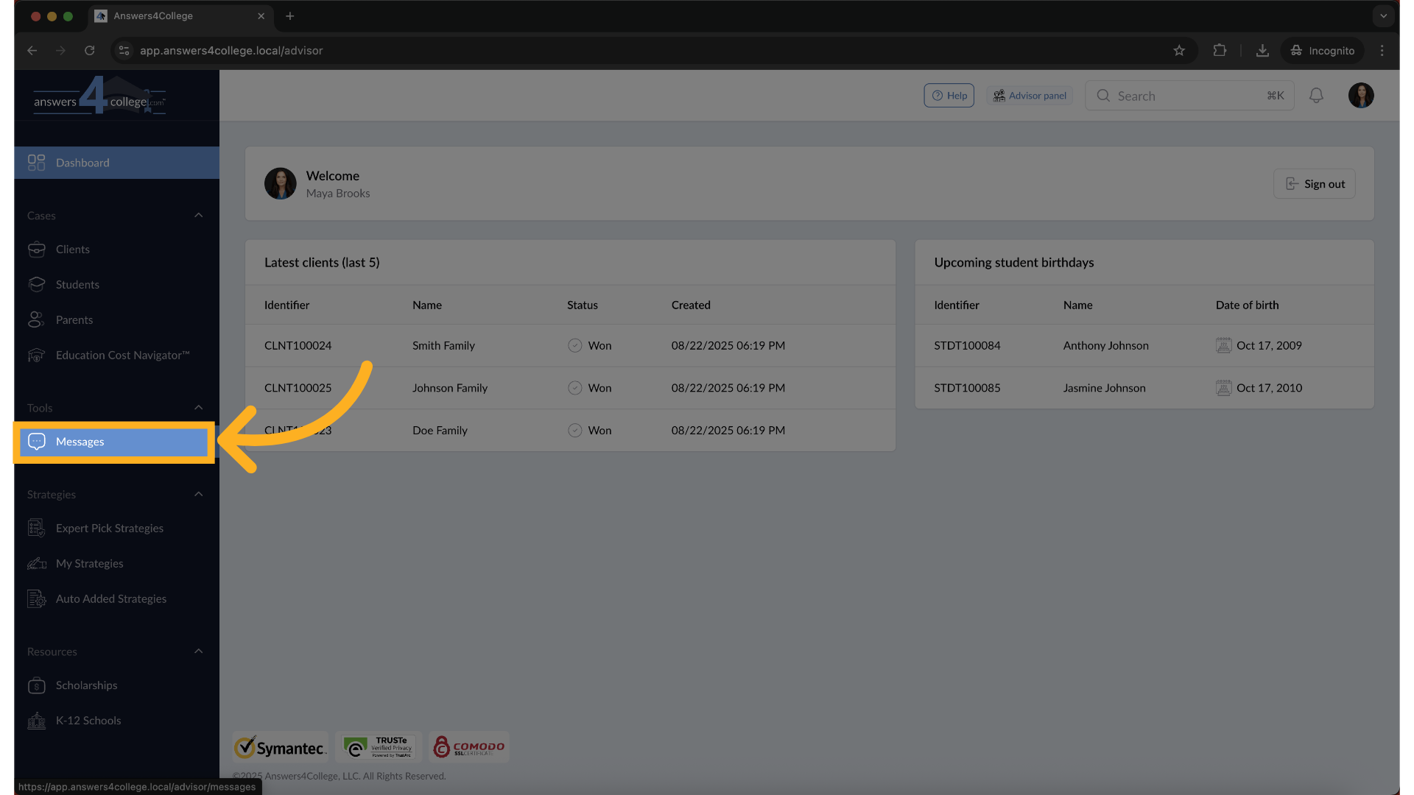Click the Auto Added Strategies icon
Screen dimensions: 1414x795
(36, 599)
